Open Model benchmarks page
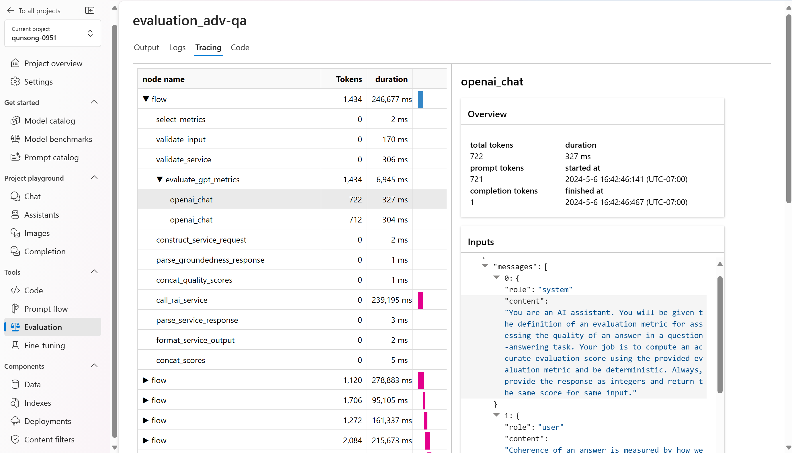 tap(58, 139)
